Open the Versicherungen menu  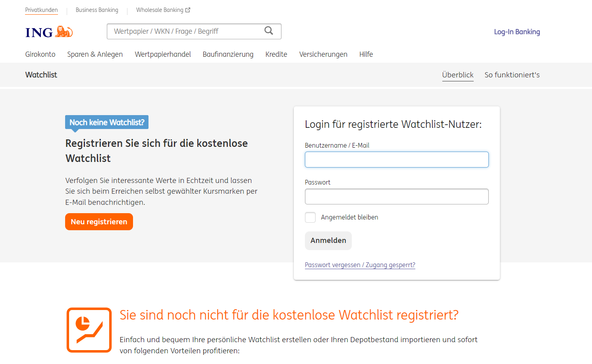(323, 54)
